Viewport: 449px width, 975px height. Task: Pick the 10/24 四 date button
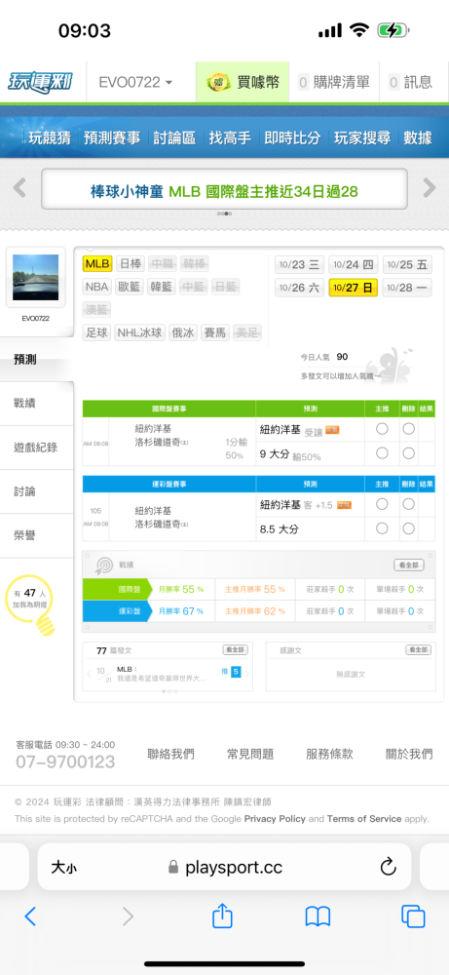click(353, 265)
